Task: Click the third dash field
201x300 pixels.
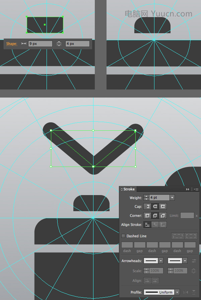Action: pyautogui.click(x=177, y=245)
